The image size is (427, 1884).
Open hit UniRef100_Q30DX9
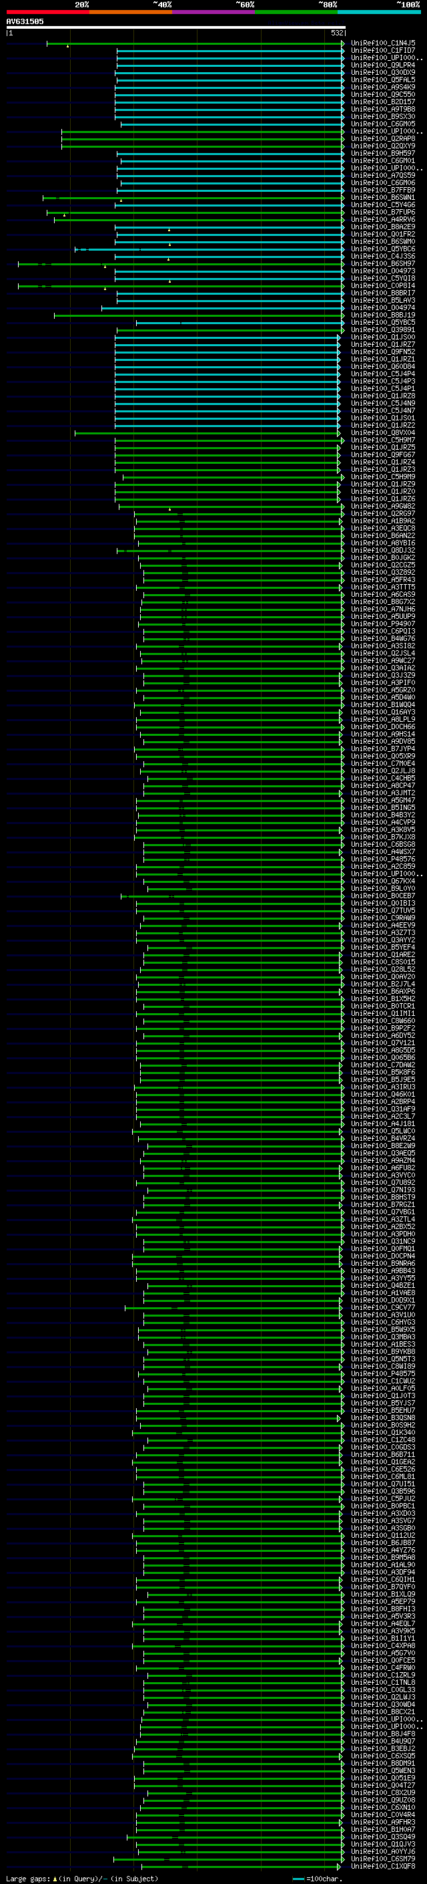click(x=383, y=72)
